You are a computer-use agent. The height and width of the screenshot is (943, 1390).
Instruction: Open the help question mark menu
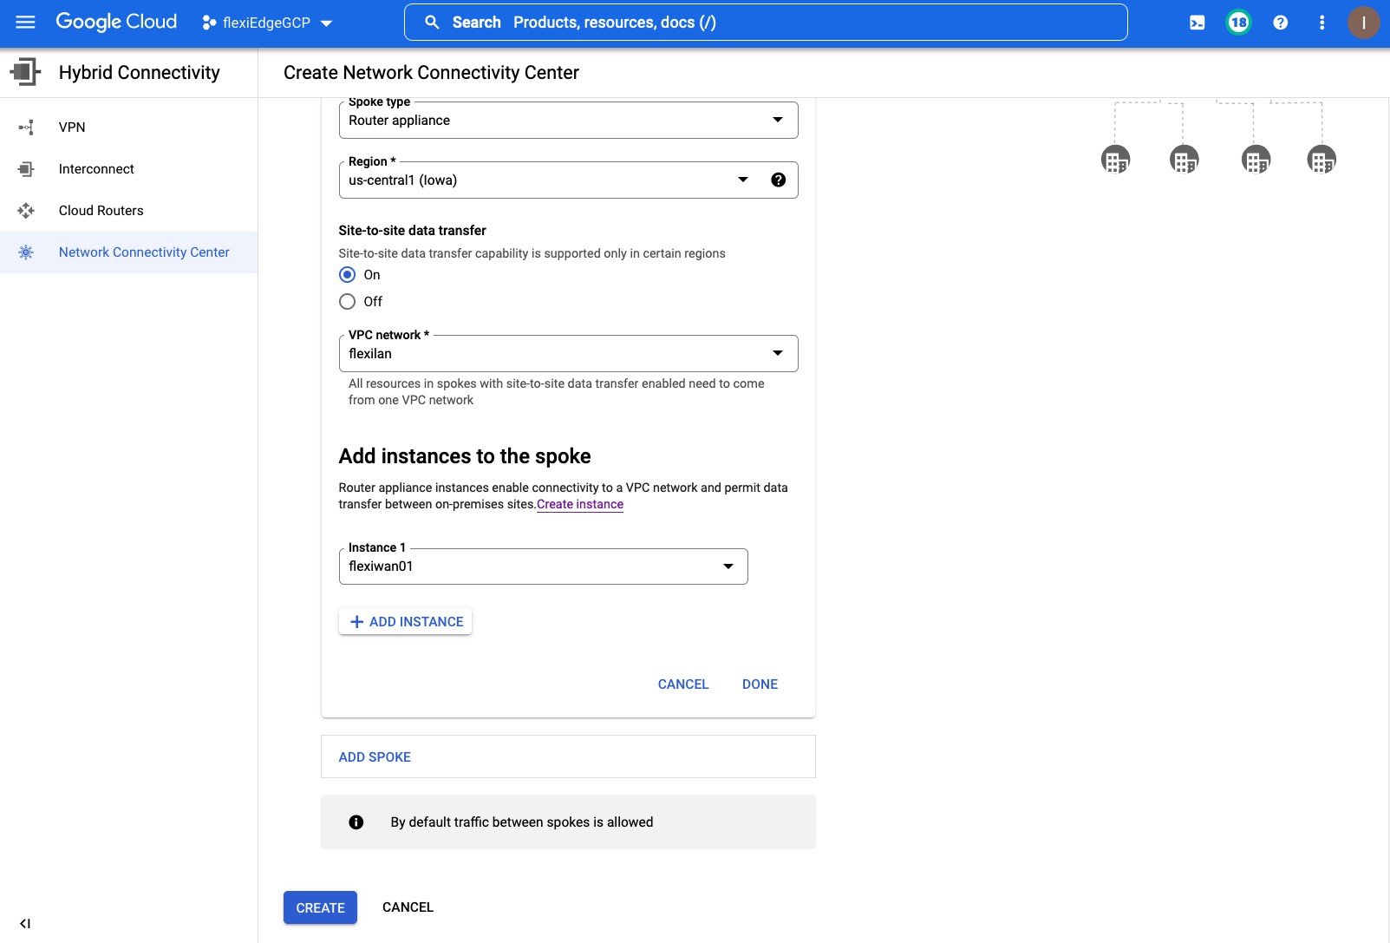pos(1280,23)
